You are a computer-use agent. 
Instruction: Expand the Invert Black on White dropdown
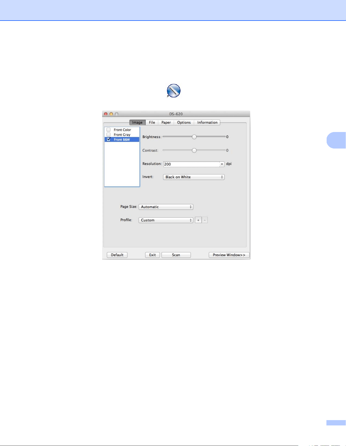194,177
